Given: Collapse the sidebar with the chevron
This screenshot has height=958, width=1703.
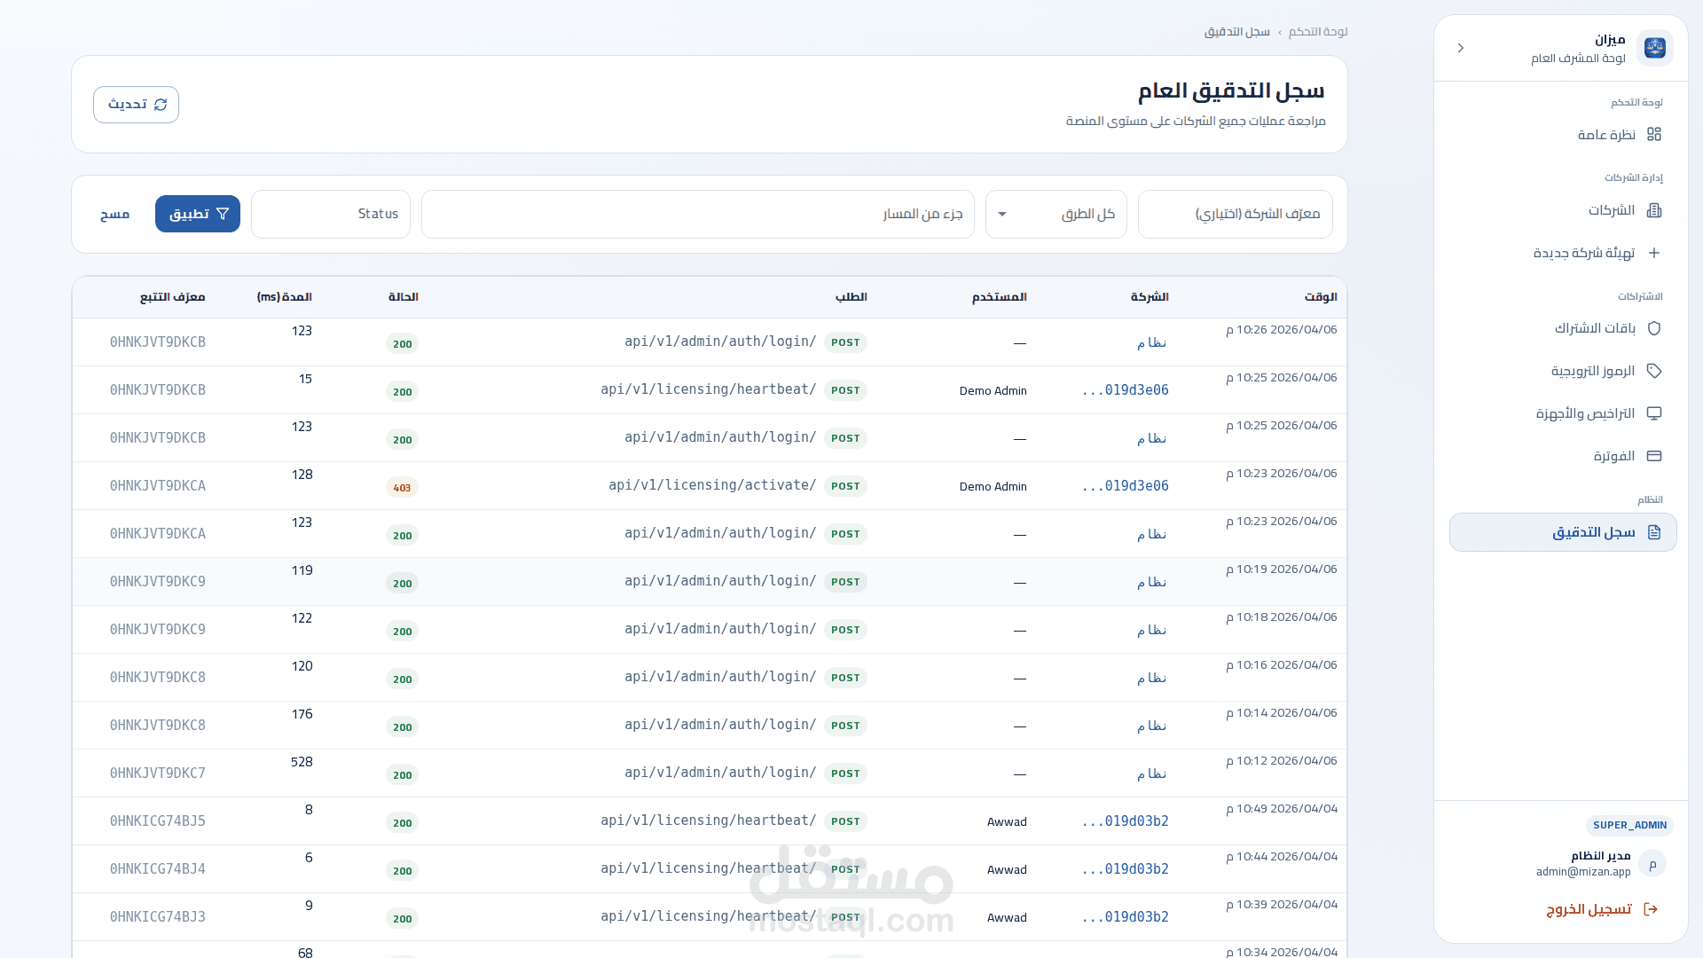Looking at the screenshot, I should (1461, 48).
